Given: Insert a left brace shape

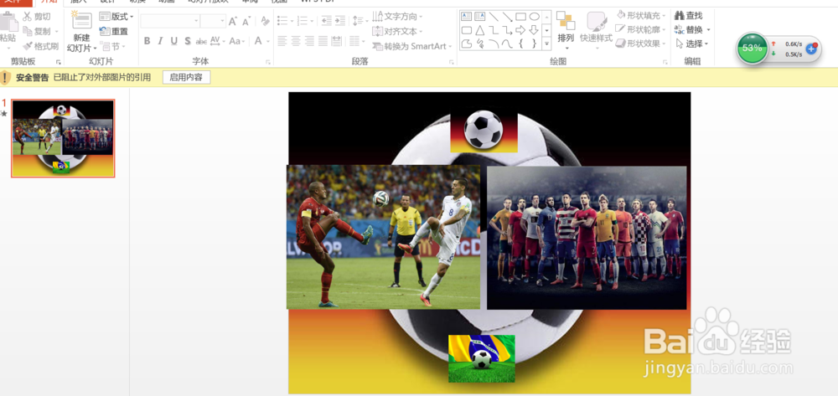Looking at the screenshot, I should (520, 44).
